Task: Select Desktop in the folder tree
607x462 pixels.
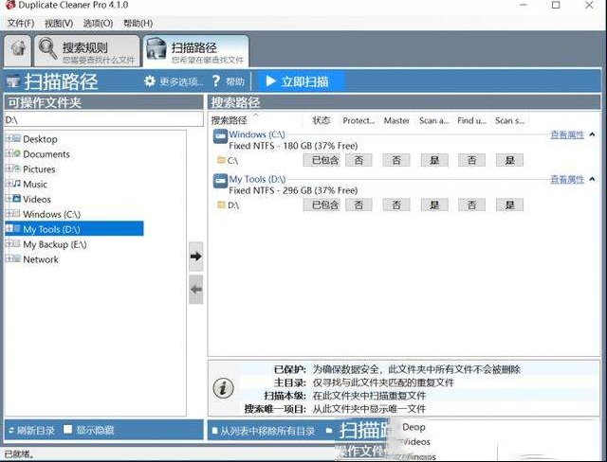Action: (x=40, y=139)
